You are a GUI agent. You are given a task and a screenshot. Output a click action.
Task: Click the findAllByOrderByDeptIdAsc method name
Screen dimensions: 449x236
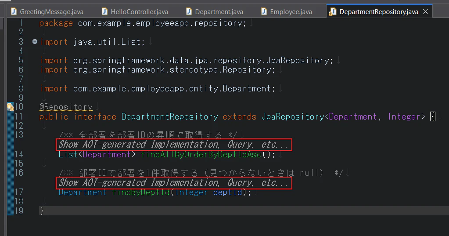(201, 155)
